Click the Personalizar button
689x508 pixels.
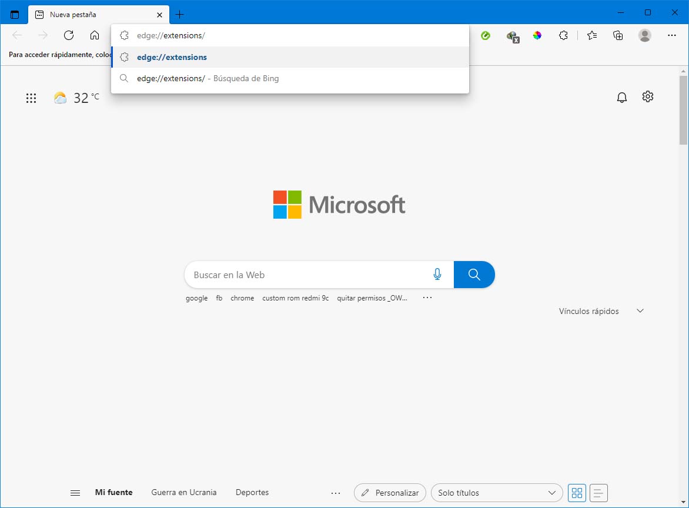tap(390, 493)
